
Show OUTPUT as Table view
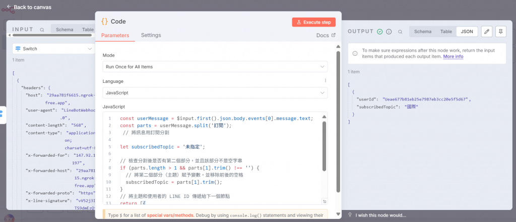coord(446,32)
